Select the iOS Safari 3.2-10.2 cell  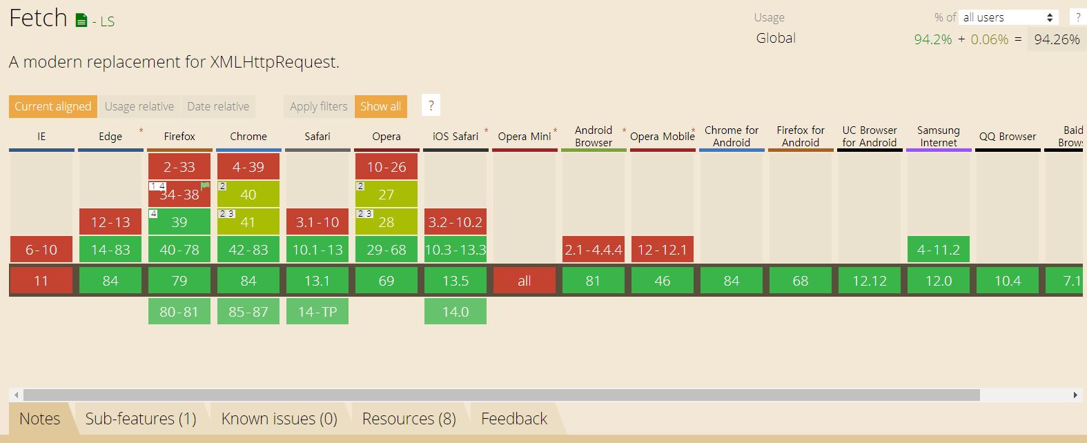click(x=456, y=221)
